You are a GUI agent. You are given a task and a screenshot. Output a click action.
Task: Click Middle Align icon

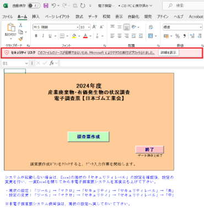[x=120, y=27]
